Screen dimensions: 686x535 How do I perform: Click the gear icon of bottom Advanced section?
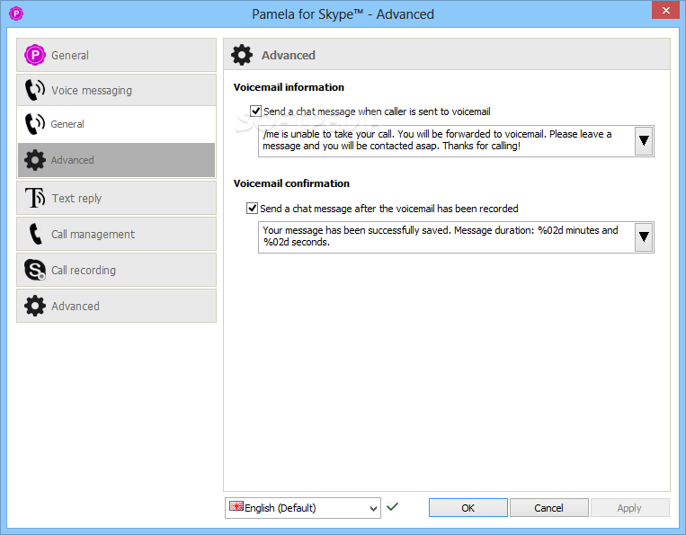[x=35, y=306]
